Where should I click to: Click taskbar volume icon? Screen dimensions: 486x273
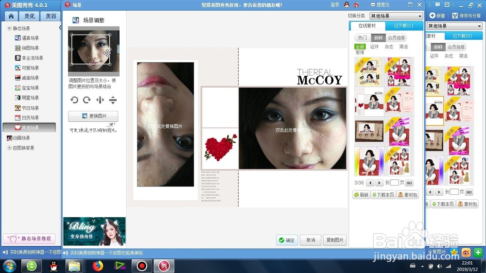tap(439, 266)
